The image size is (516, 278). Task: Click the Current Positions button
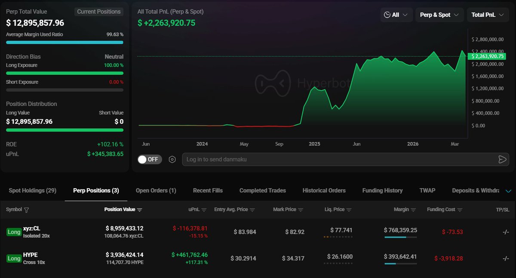point(99,12)
